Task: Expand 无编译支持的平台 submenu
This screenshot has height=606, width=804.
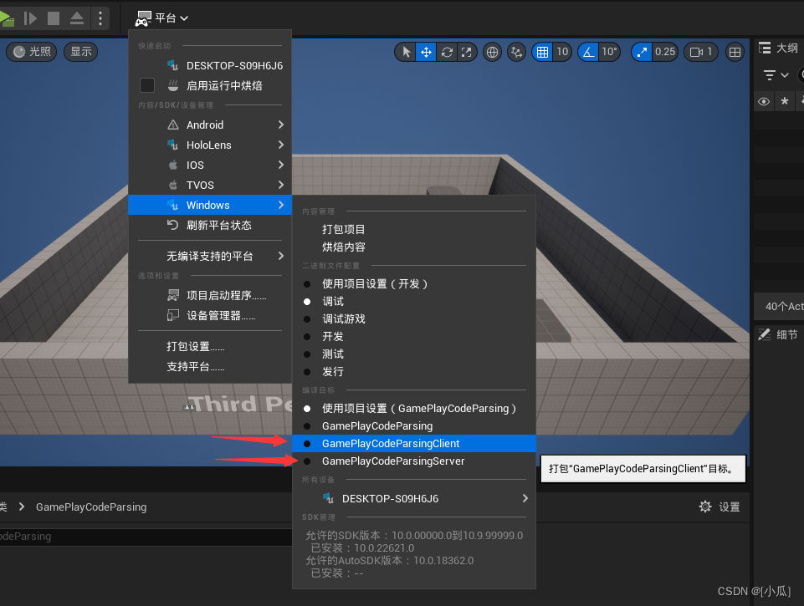Action: coord(210,256)
